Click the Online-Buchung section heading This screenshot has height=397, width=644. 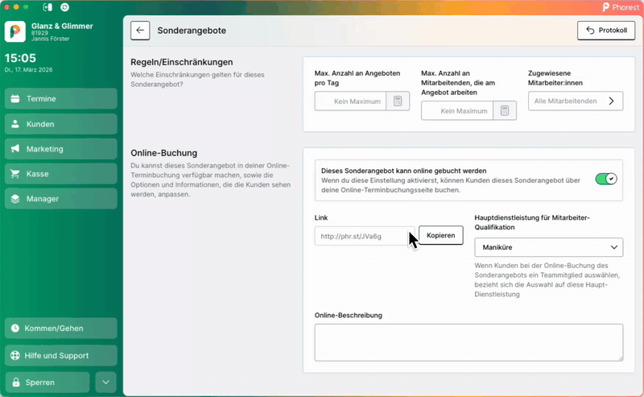[164, 153]
